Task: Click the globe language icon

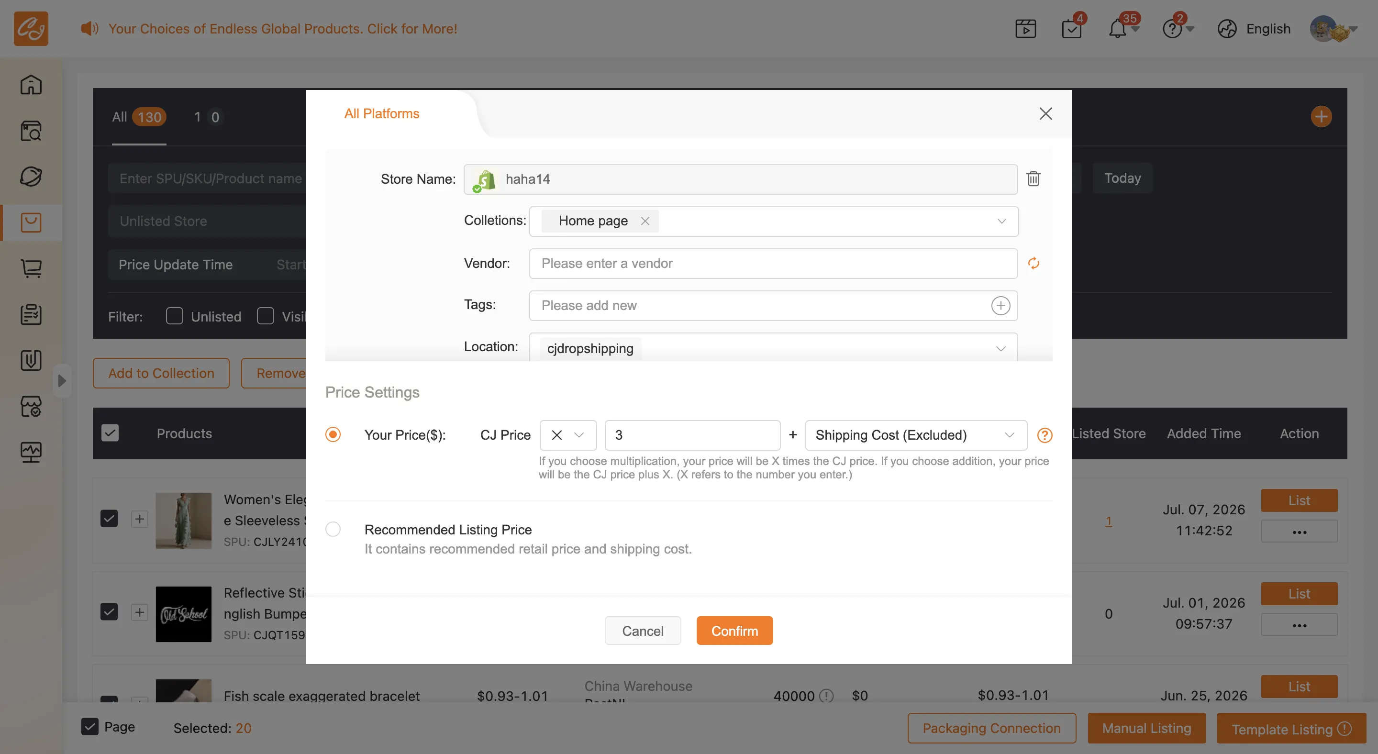Action: pos(1227,29)
